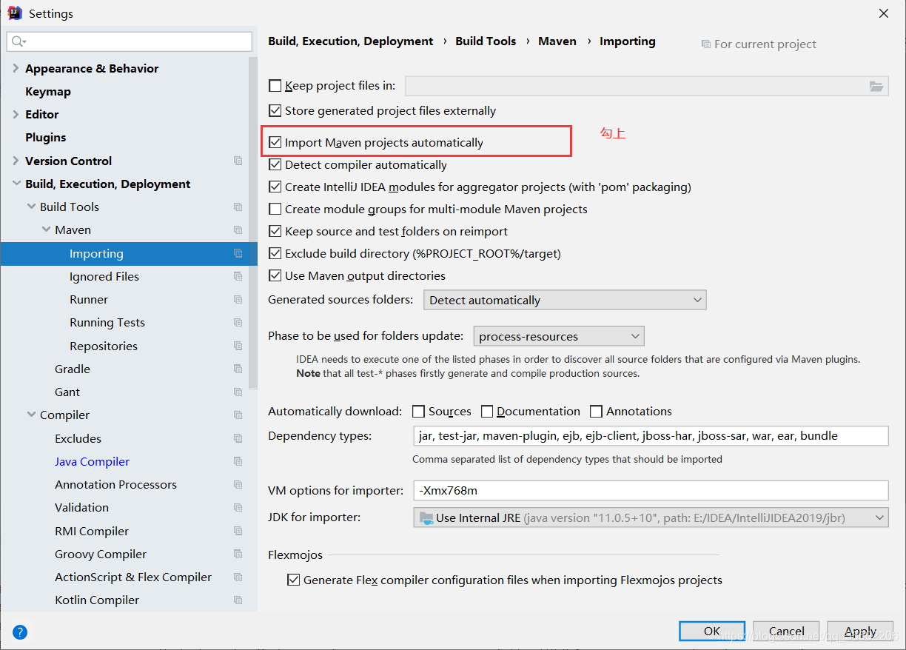This screenshot has width=906, height=650.
Task: Open Running Tests settings page
Action: click(x=107, y=322)
